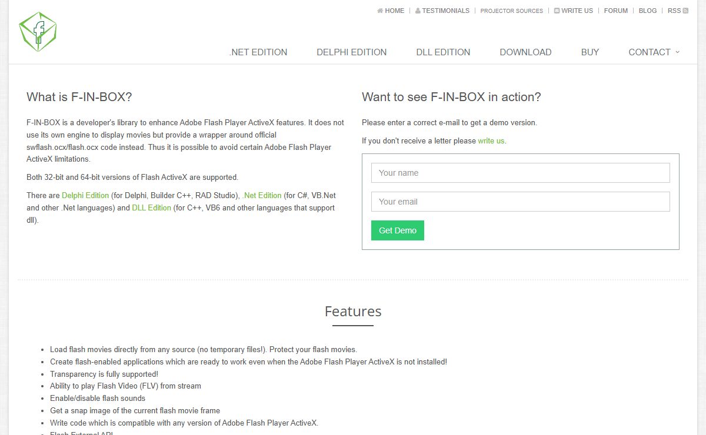Click the F-IN-BOX cube logo
The width and height of the screenshot is (706, 435).
point(38,32)
